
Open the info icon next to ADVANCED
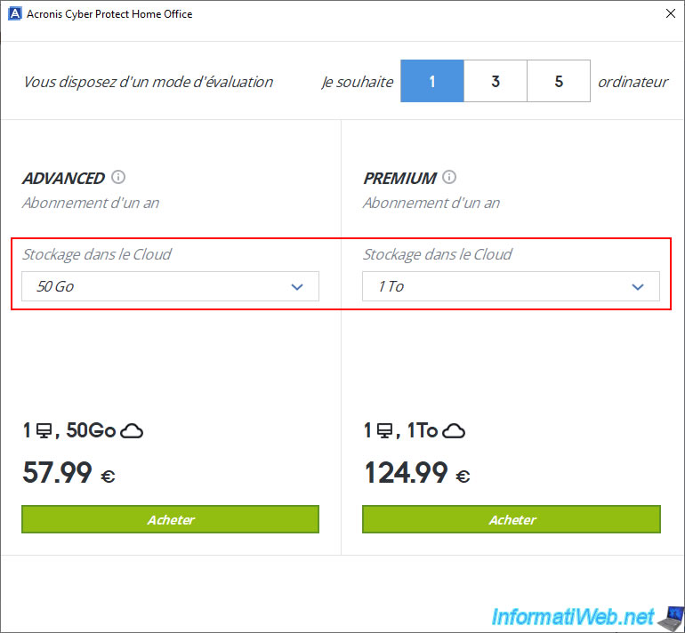pos(118,177)
